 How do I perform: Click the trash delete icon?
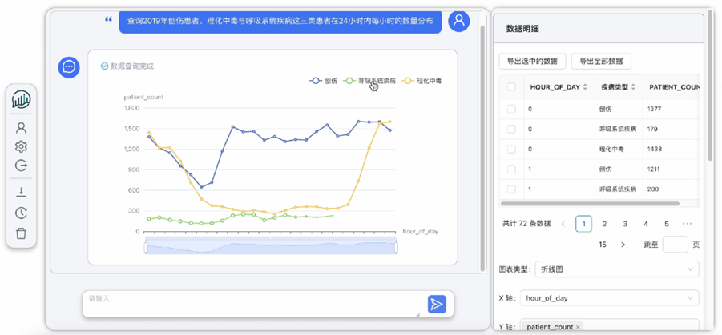pyautogui.click(x=22, y=233)
